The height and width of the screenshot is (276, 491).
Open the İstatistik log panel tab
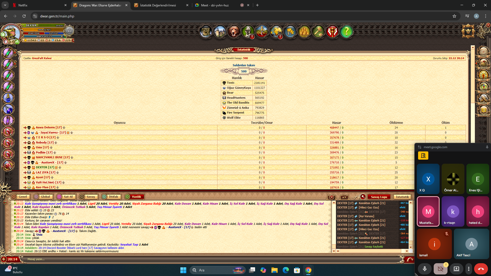[x=402, y=197]
